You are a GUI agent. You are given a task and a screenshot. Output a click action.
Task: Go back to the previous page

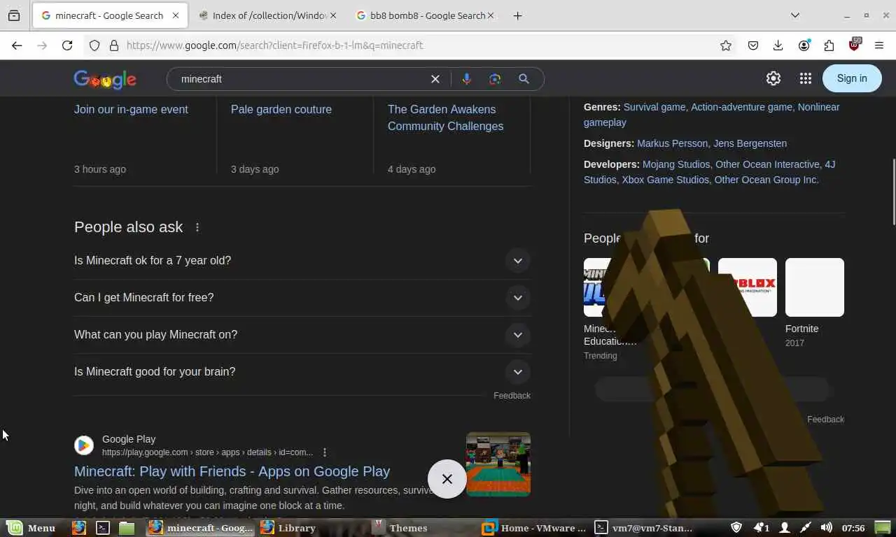click(x=17, y=45)
